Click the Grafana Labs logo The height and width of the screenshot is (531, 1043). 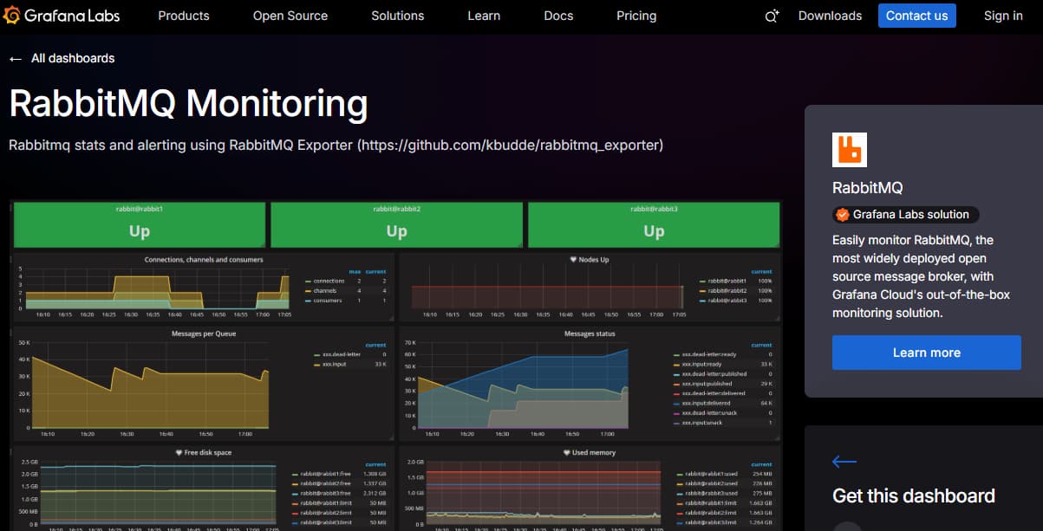coord(61,15)
